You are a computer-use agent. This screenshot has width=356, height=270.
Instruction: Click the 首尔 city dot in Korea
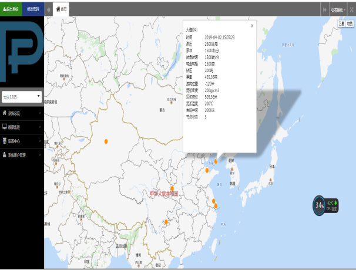(x=232, y=169)
